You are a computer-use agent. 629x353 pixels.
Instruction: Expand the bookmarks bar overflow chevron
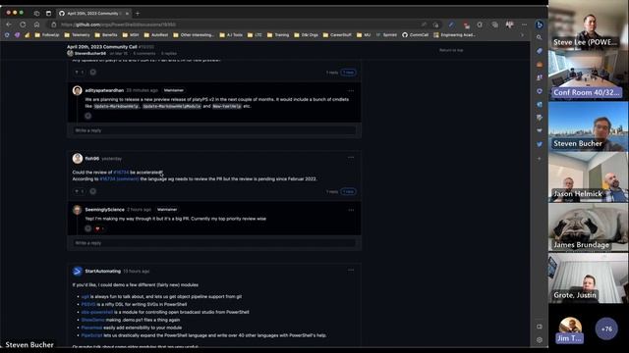tap(522, 35)
